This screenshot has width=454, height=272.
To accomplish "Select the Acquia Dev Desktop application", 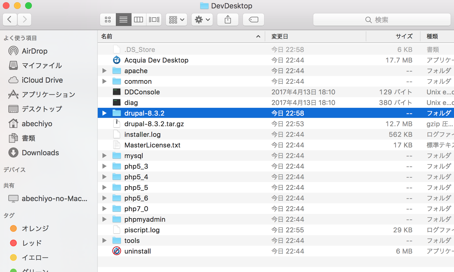I will pyautogui.click(x=156, y=60).
